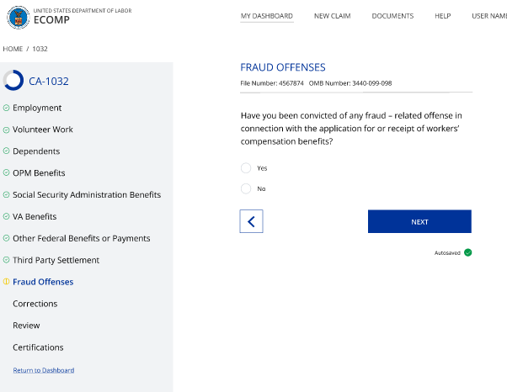Click the CA-1032 progress ring icon
The image size is (507, 392).
click(13, 81)
